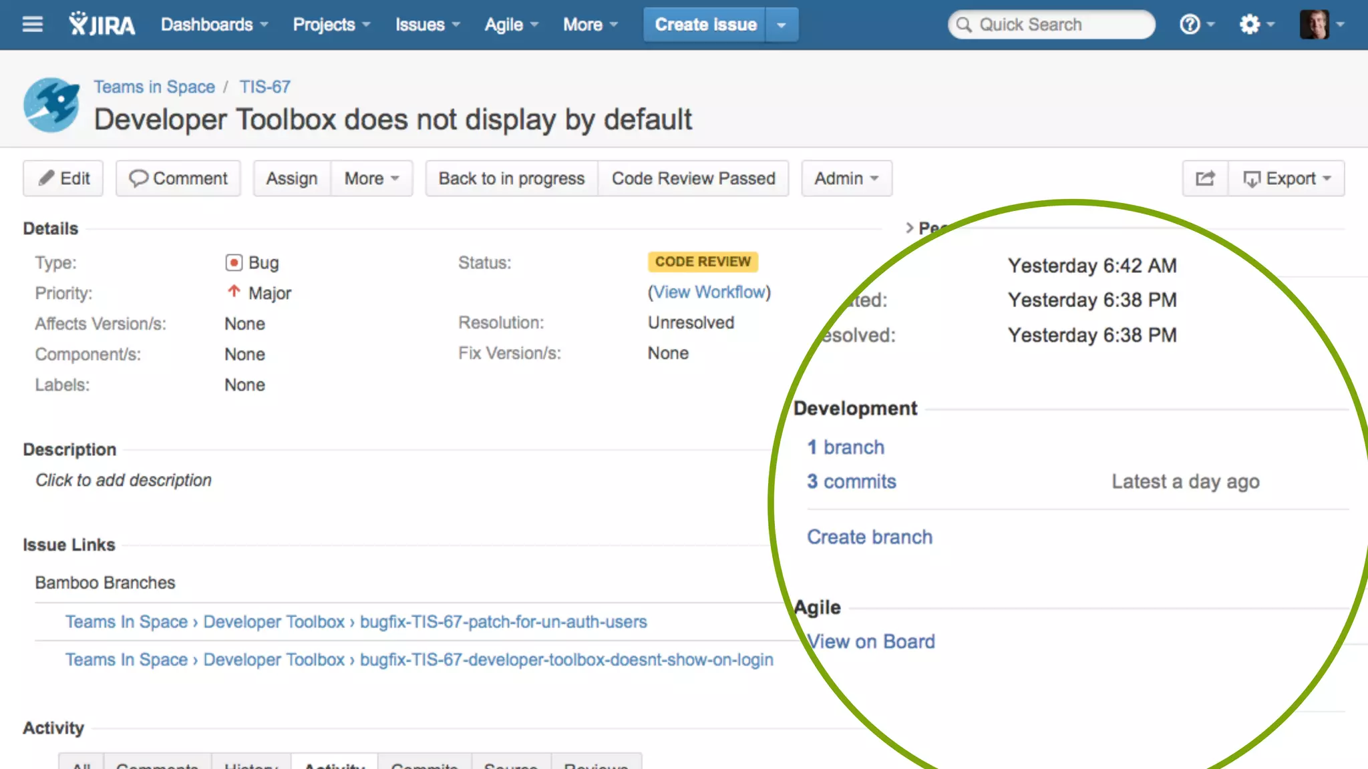
Task: Open the Dashboards menu
Action: point(214,25)
